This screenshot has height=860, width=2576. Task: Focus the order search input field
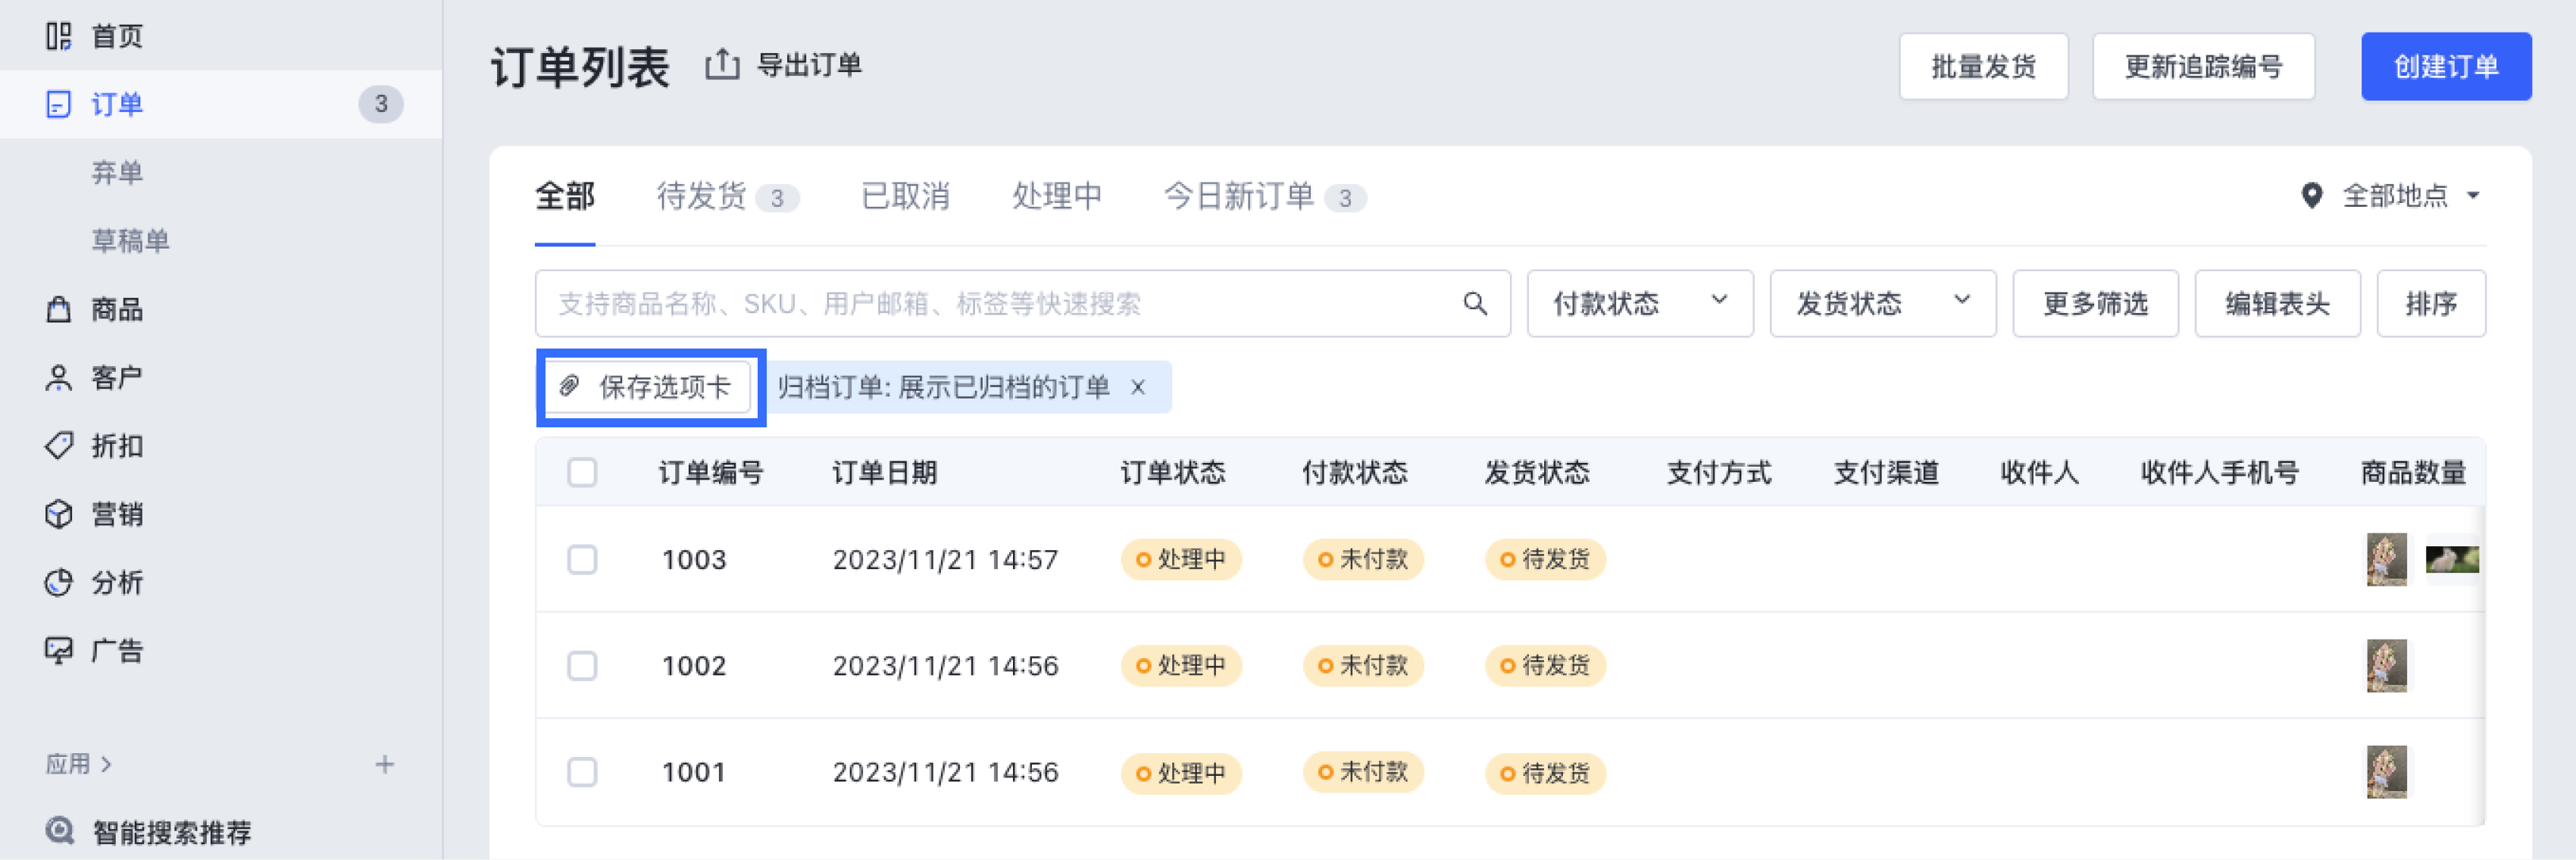[1000, 303]
